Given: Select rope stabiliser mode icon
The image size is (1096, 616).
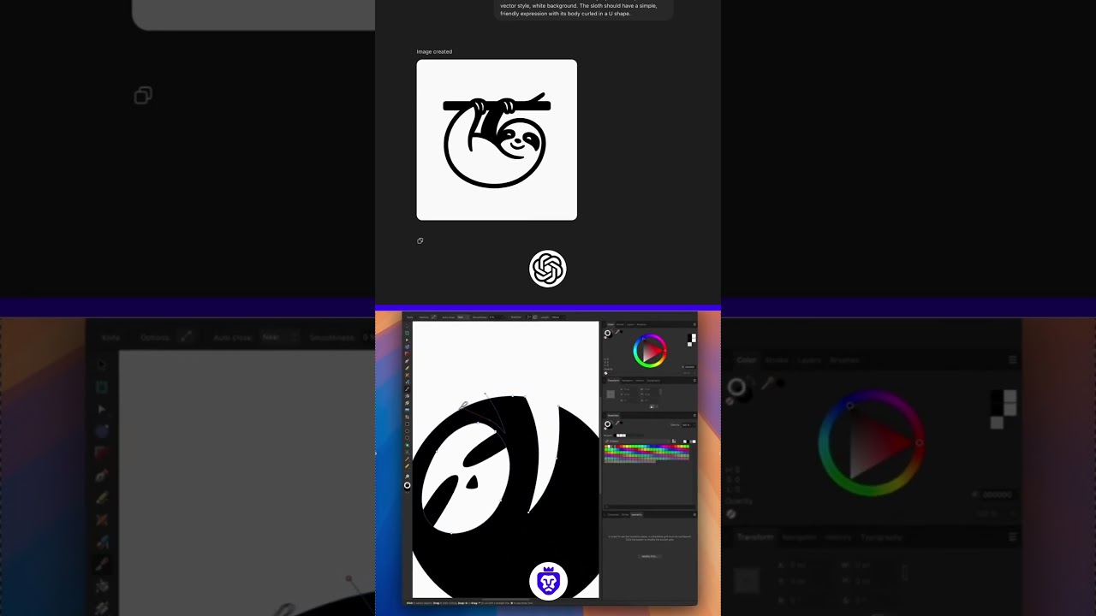Looking at the screenshot, I should (x=529, y=317).
